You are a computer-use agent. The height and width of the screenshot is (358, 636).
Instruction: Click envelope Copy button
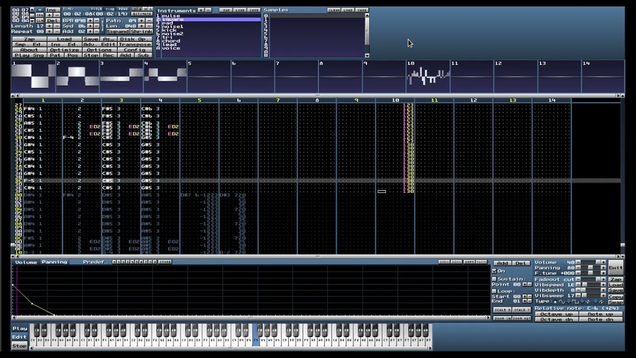470,262
